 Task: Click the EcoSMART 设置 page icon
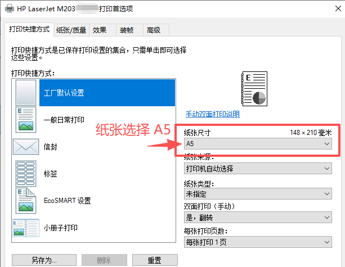[26, 201]
